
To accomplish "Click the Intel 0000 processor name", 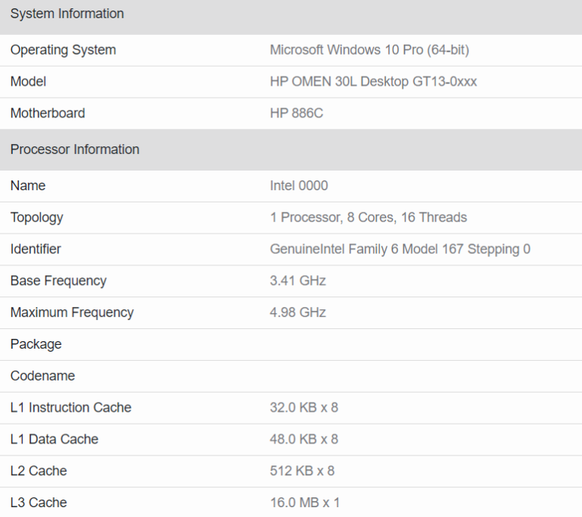I will tap(299, 186).
